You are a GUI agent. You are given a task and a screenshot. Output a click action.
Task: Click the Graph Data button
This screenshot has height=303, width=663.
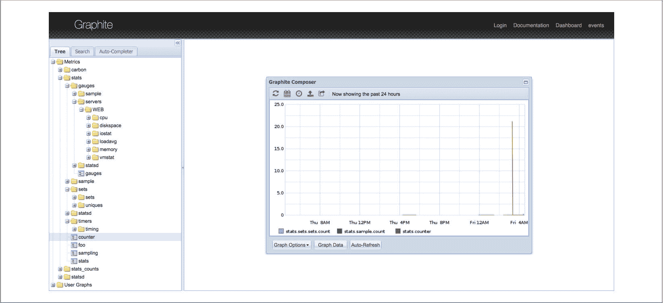click(x=330, y=245)
